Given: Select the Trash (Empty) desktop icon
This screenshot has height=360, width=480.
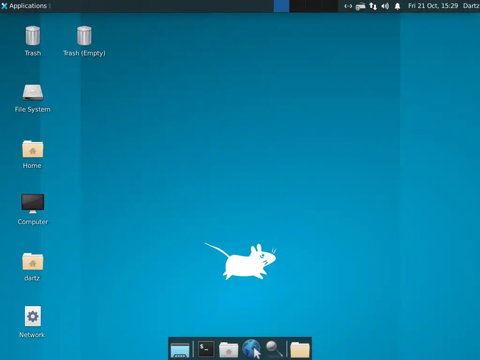Looking at the screenshot, I should (x=84, y=36).
